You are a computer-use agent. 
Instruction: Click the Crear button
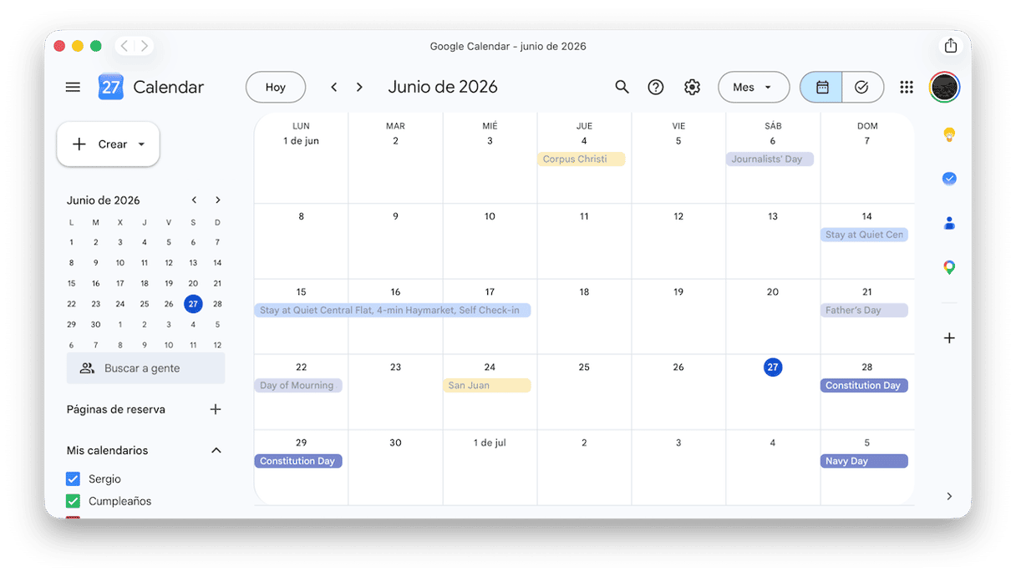(x=108, y=144)
